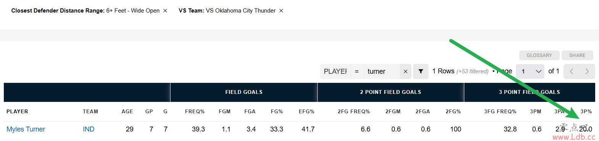Sort by the EFG% column header

(306, 111)
